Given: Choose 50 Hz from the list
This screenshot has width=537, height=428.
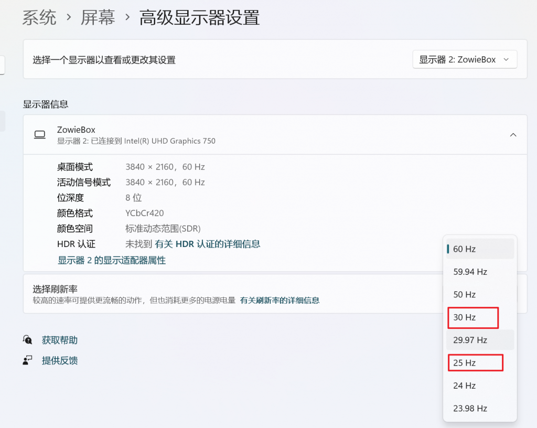Looking at the screenshot, I should [480, 294].
